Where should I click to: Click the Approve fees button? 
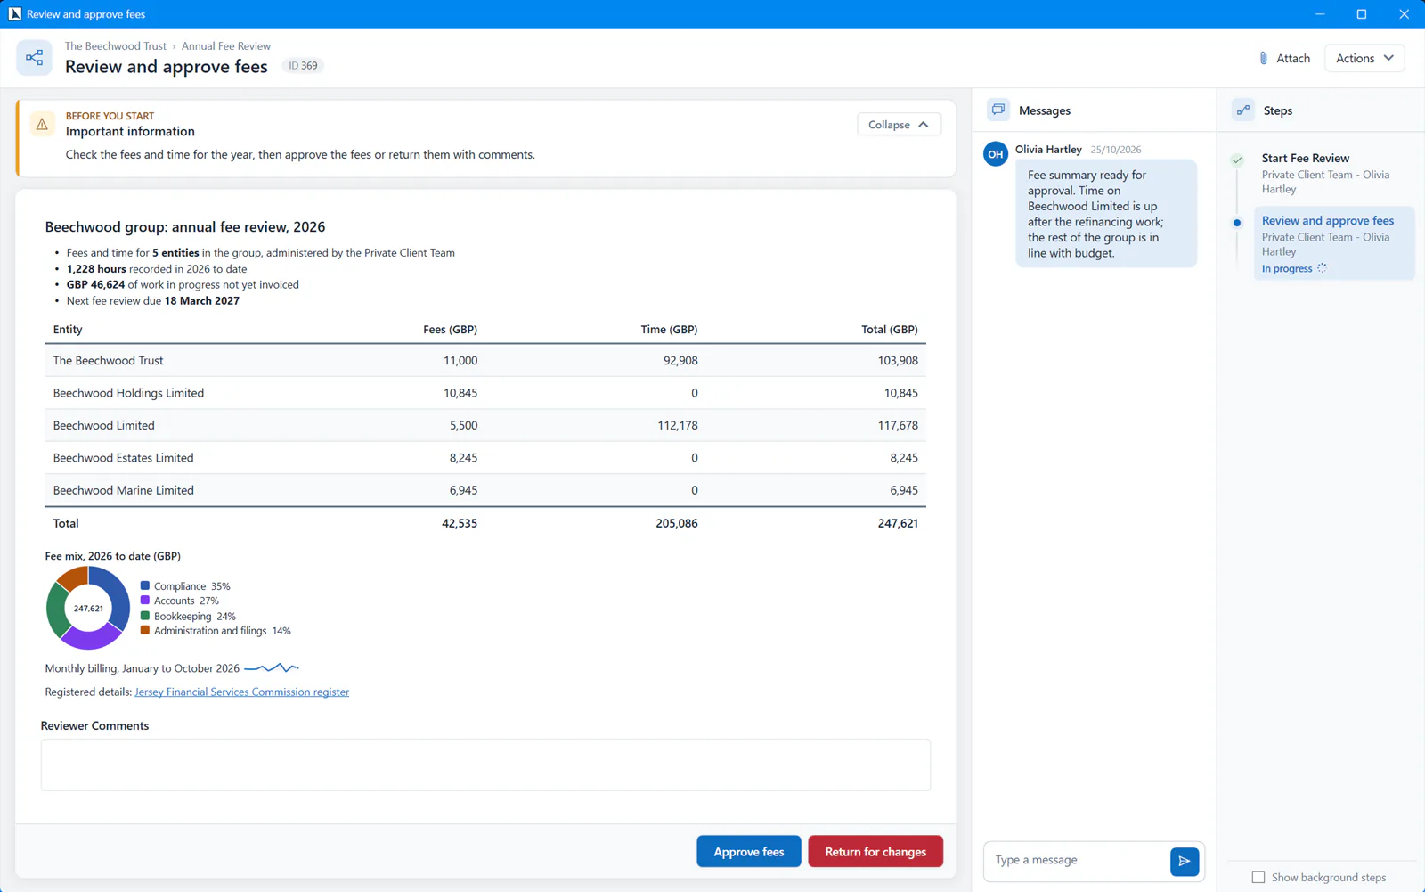[x=749, y=852]
